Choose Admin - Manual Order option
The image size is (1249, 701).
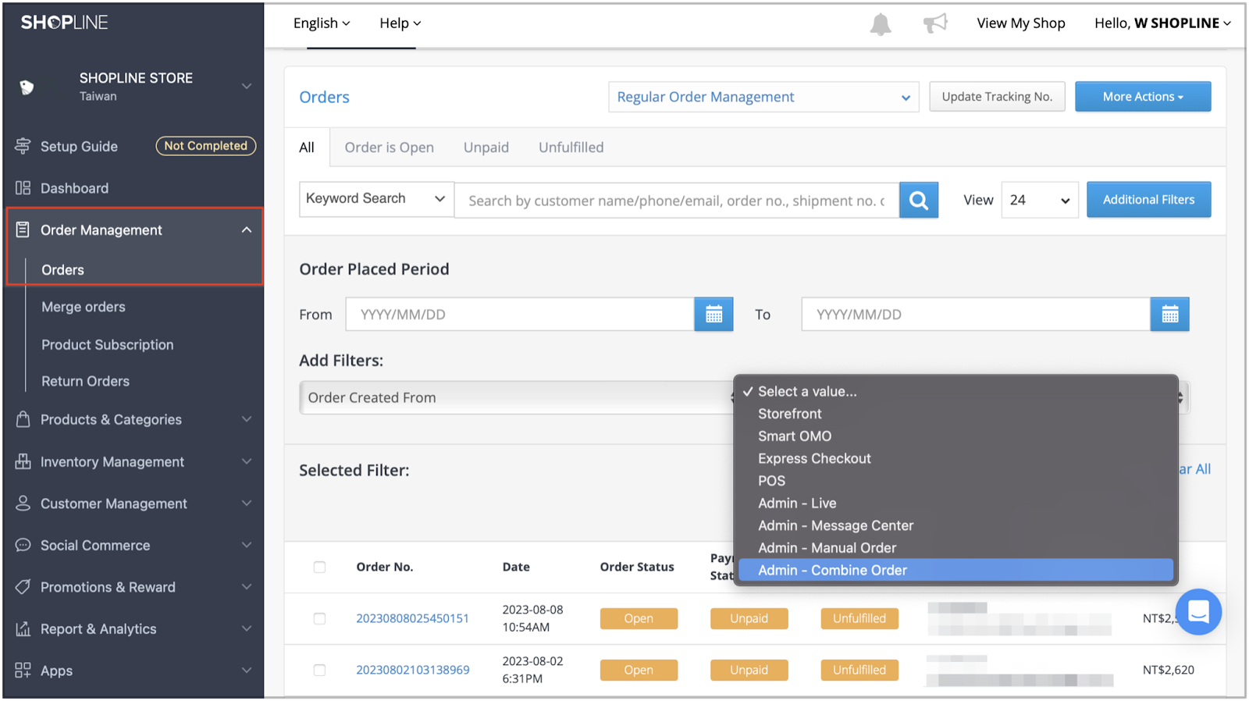pos(955,548)
